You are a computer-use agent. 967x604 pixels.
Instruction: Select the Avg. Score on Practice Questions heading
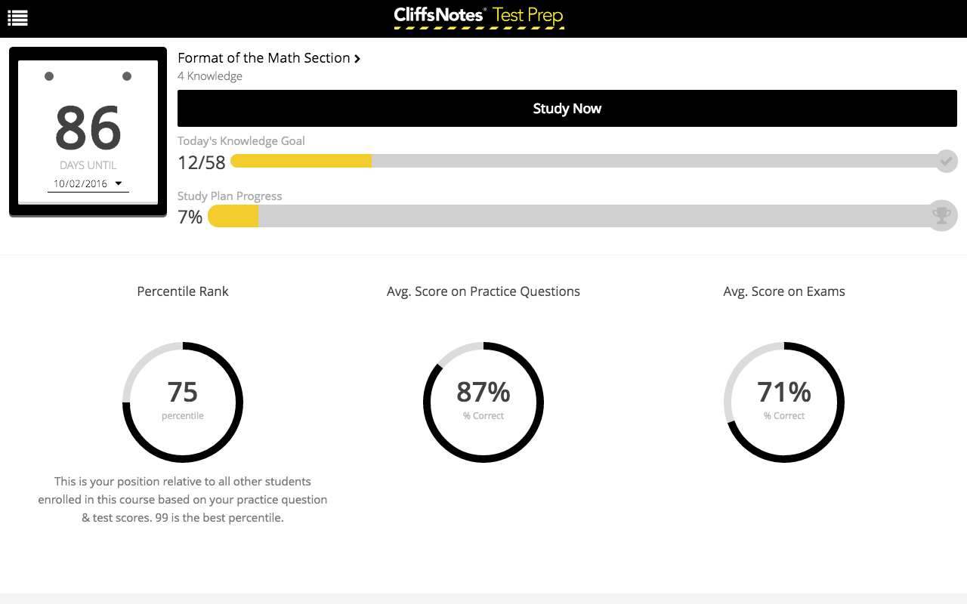pyautogui.click(x=483, y=291)
